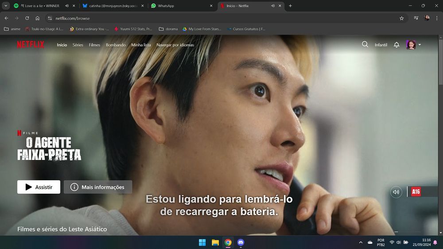Viewport: 443px width, 249px height.
Task: Open the Cursos Gratuitos bookmark
Action: pyautogui.click(x=246, y=29)
